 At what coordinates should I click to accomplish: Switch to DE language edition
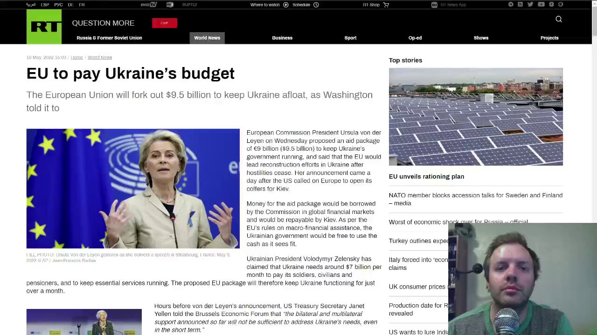(70, 5)
